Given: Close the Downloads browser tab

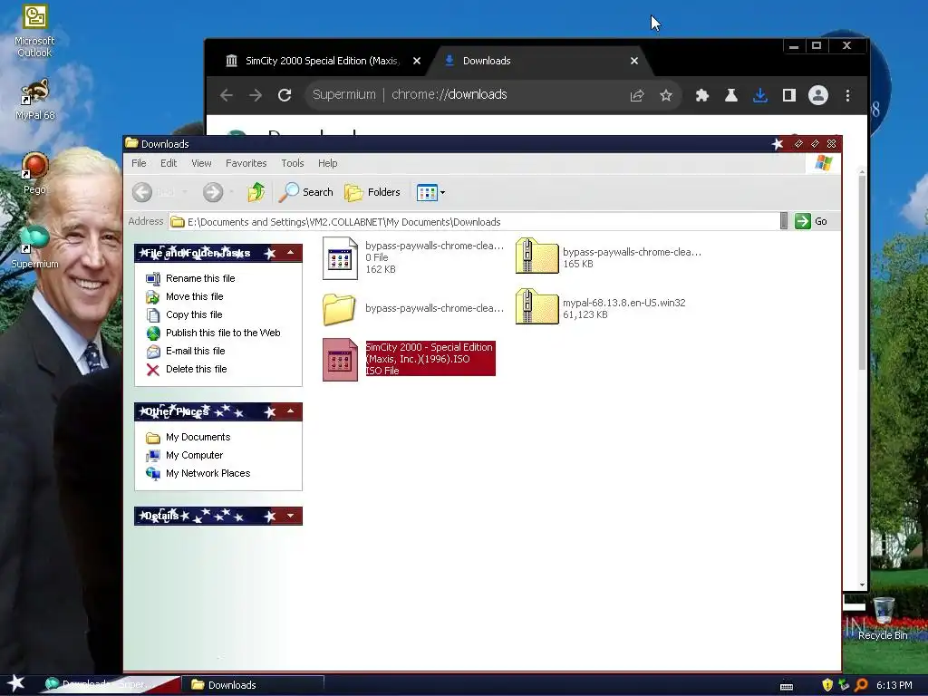Looking at the screenshot, I should tap(633, 61).
